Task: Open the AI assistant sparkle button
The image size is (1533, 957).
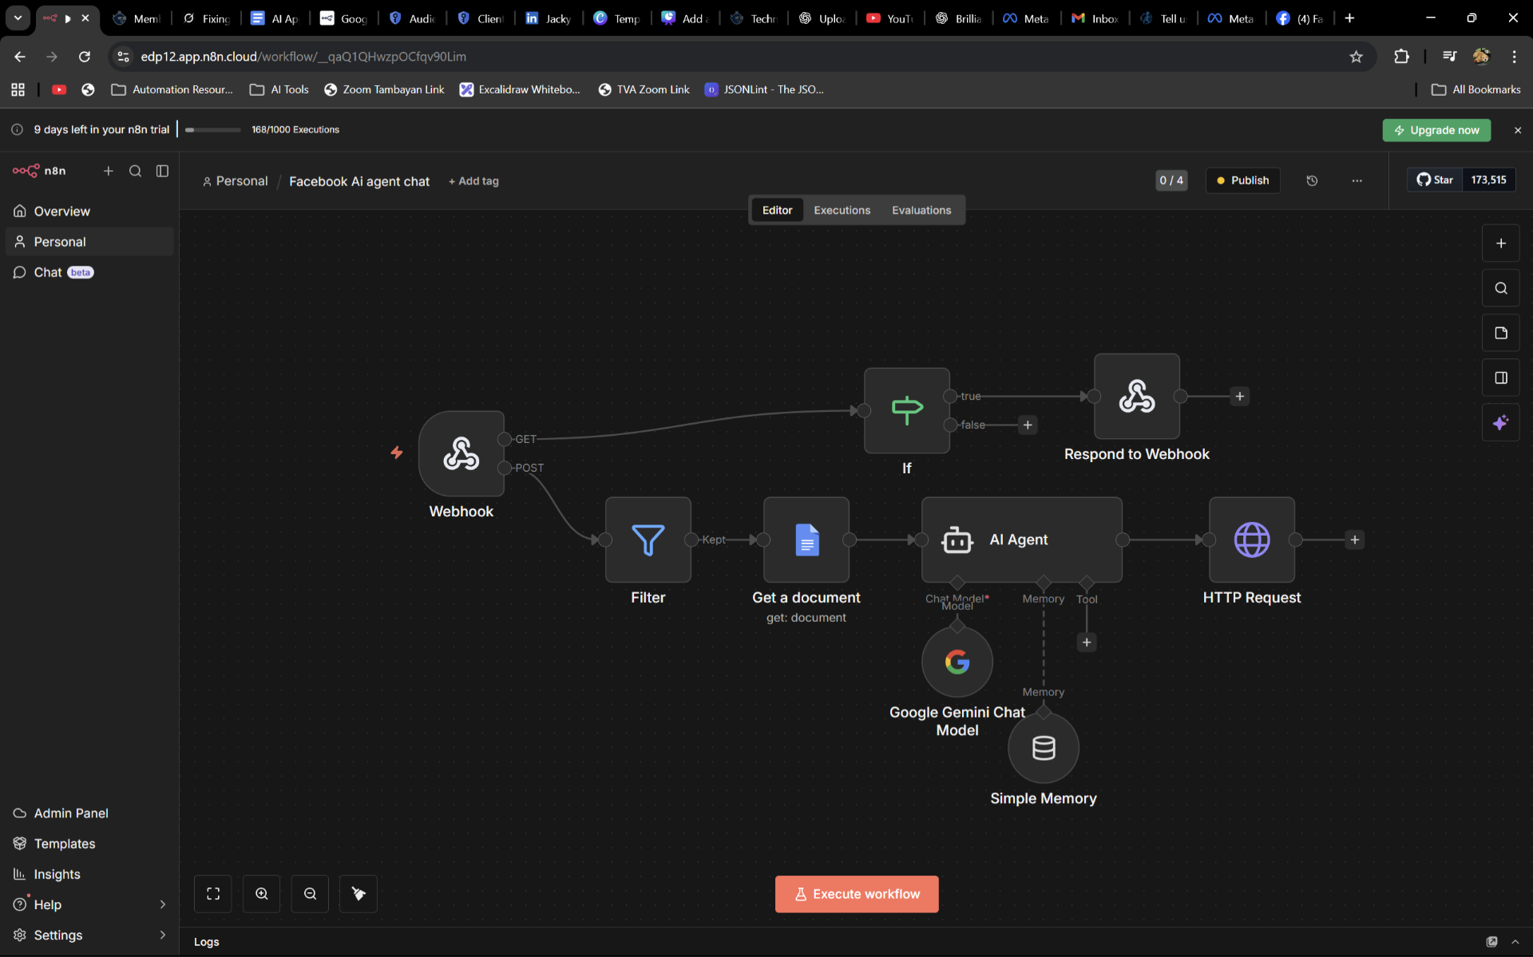Action: click(x=1501, y=422)
